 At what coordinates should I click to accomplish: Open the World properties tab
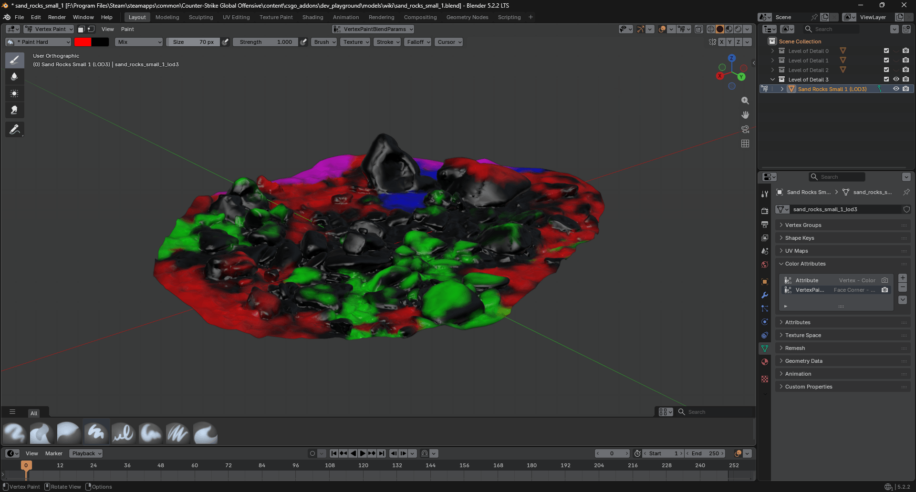click(765, 265)
